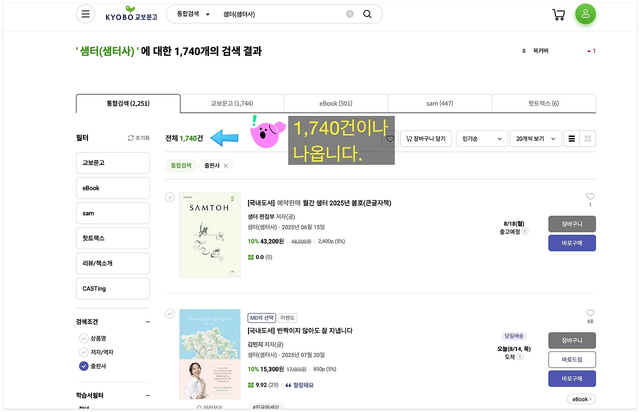Open the 20개씩 보기 page size dropdown
Screen dimensions: 640x412
point(535,139)
